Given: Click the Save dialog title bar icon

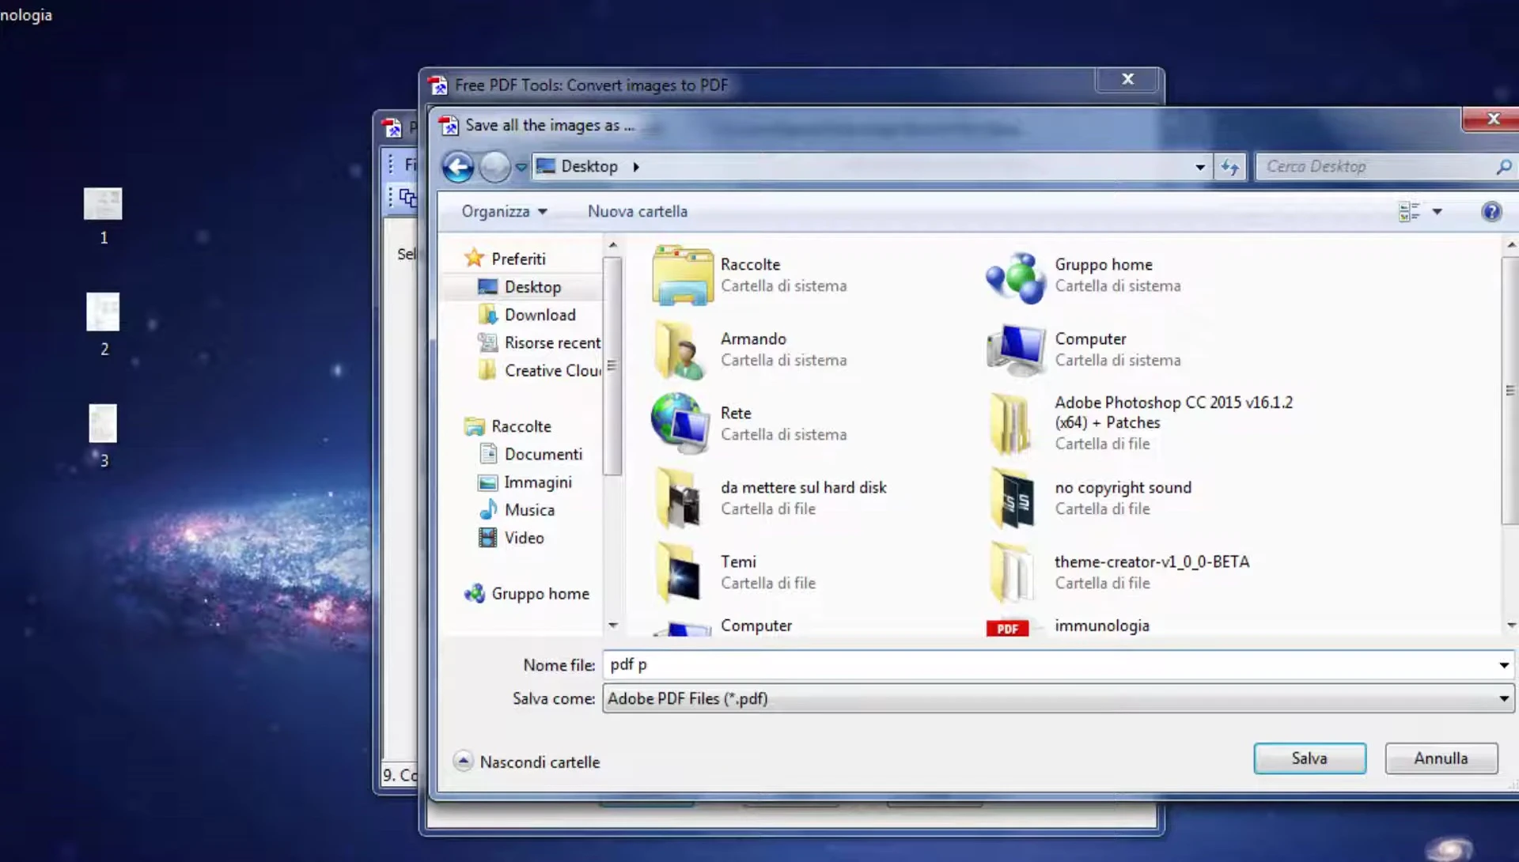Looking at the screenshot, I should [449, 126].
